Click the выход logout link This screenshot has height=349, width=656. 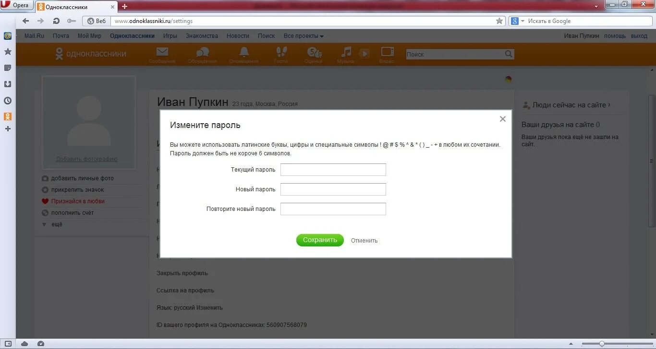pyautogui.click(x=639, y=36)
